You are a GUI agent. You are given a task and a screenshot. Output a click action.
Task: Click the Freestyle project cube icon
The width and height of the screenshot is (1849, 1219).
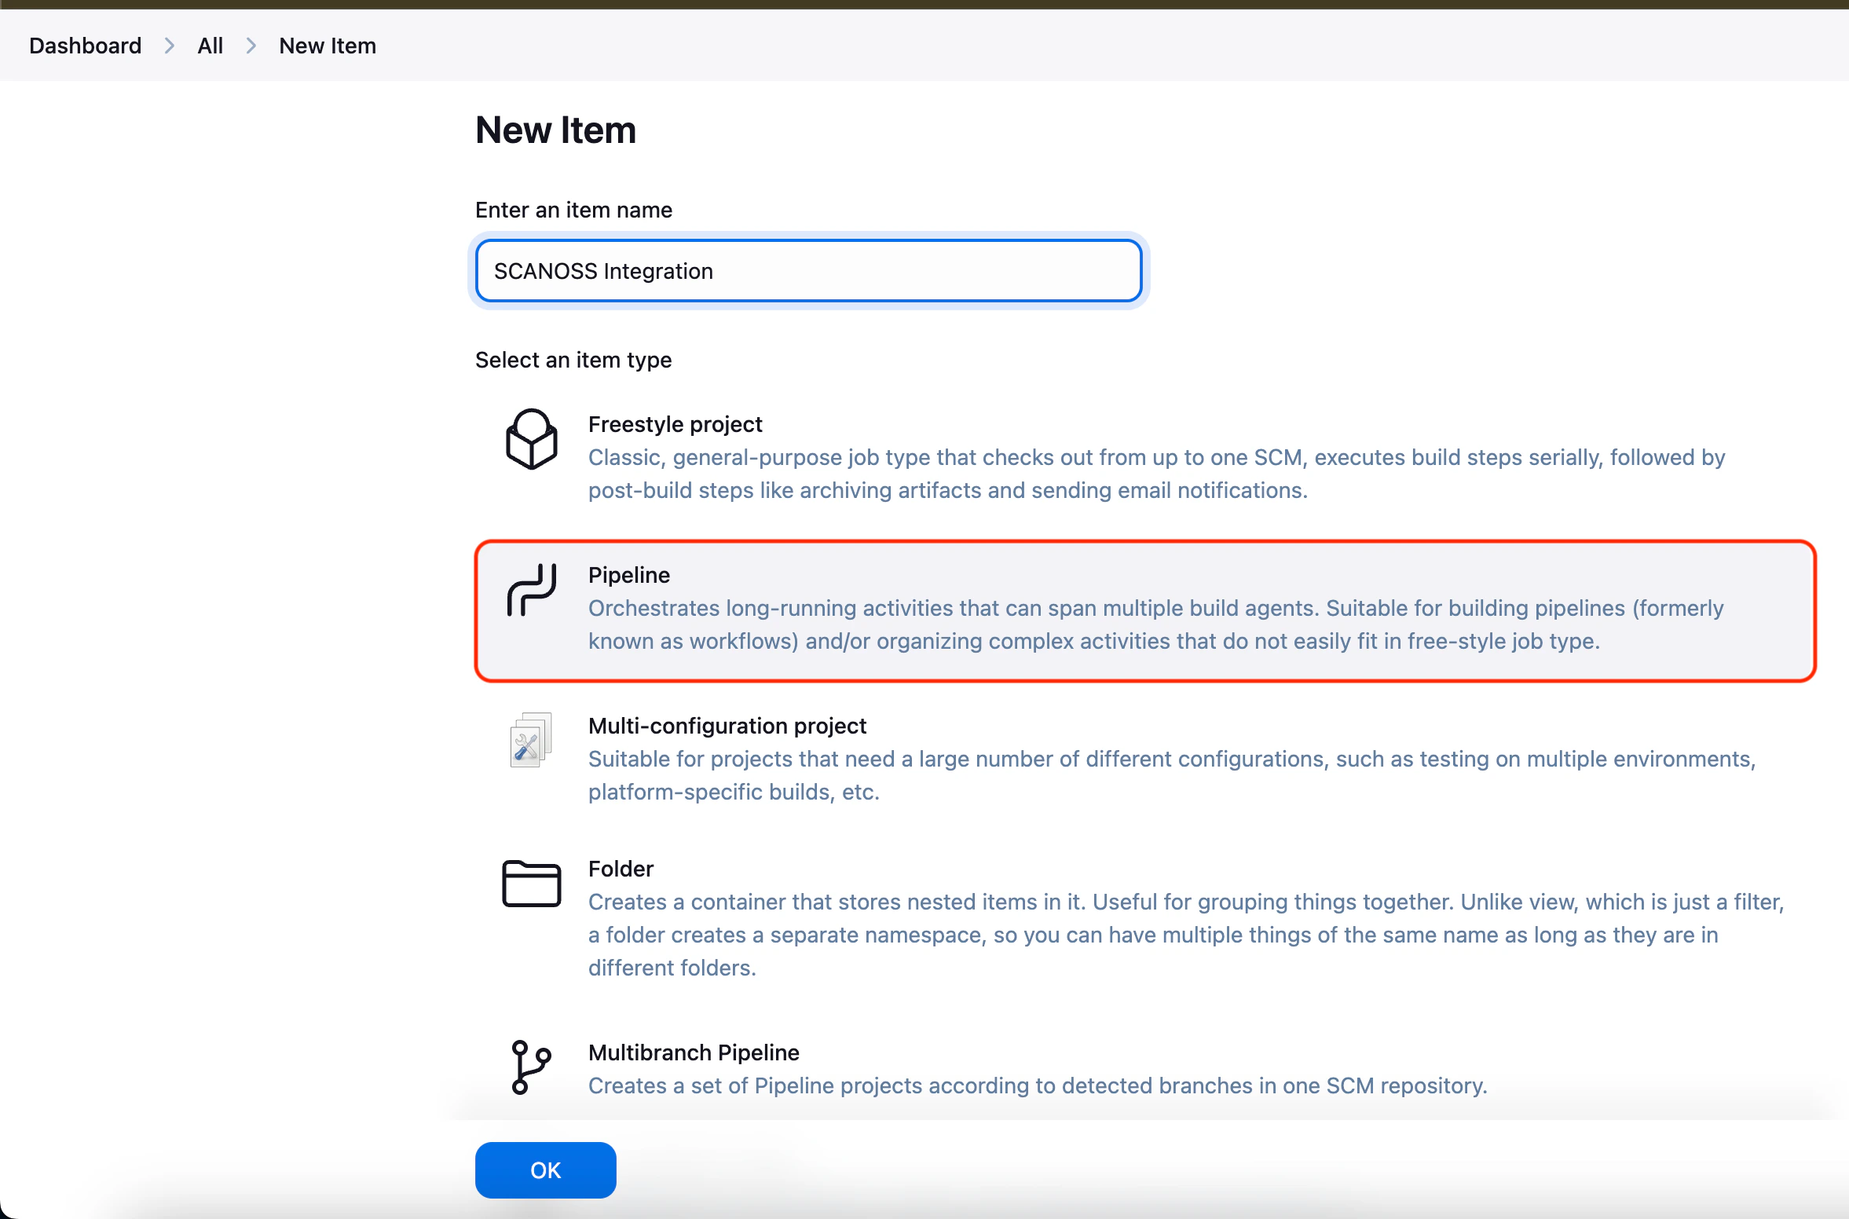coord(532,439)
